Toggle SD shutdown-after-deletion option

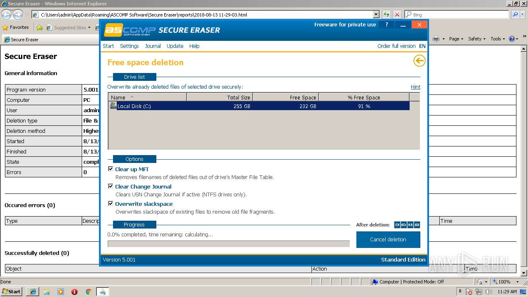pyautogui.click(x=404, y=225)
